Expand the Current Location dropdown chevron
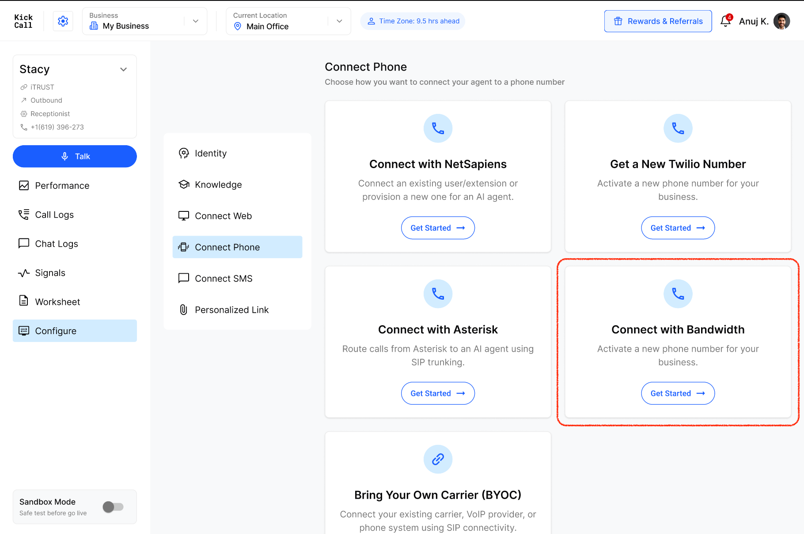Image resolution: width=804 pixels, height=534 pixels. coord(339,21)
